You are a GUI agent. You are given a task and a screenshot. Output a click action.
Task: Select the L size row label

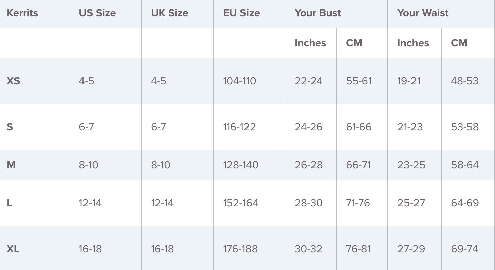pyautogui.click(x=9, y=203)
